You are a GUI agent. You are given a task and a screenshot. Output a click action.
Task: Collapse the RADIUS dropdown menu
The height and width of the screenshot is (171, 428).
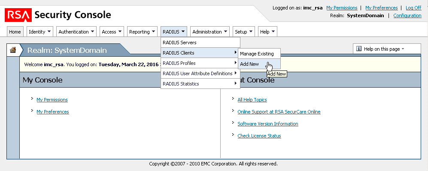[174, 32]
